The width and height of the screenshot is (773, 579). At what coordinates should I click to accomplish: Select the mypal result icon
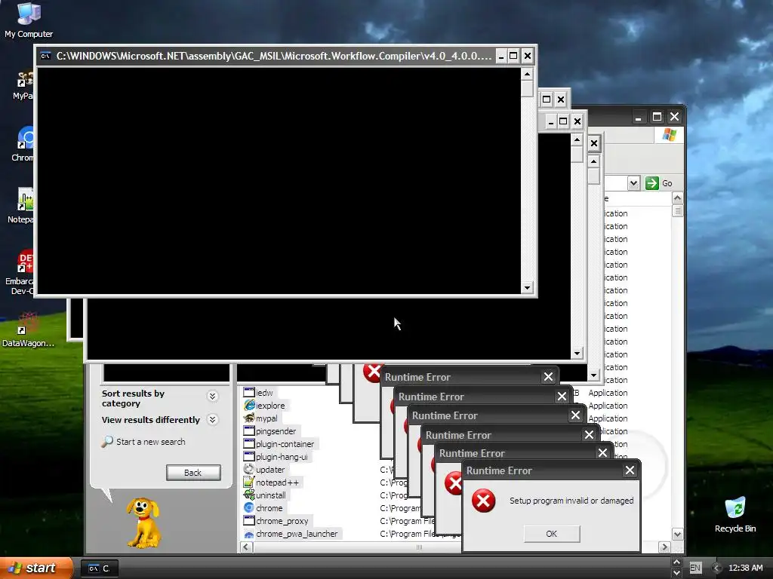point(249,418)
